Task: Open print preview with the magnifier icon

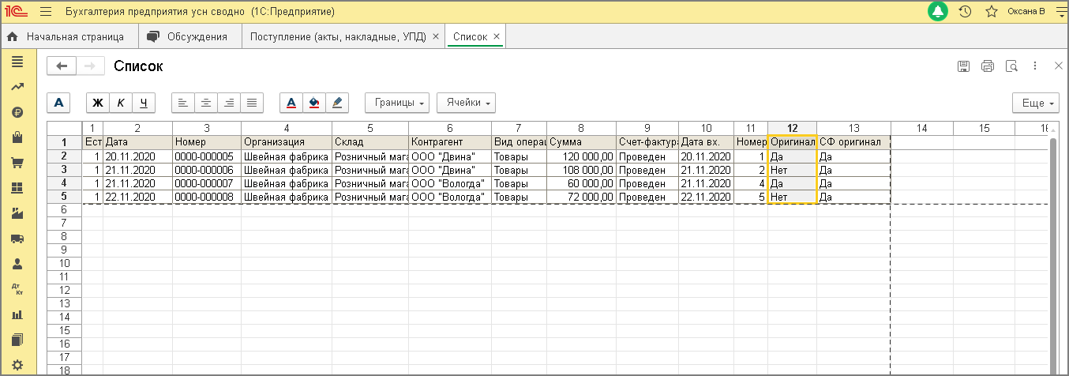Action: (1011, 66)
